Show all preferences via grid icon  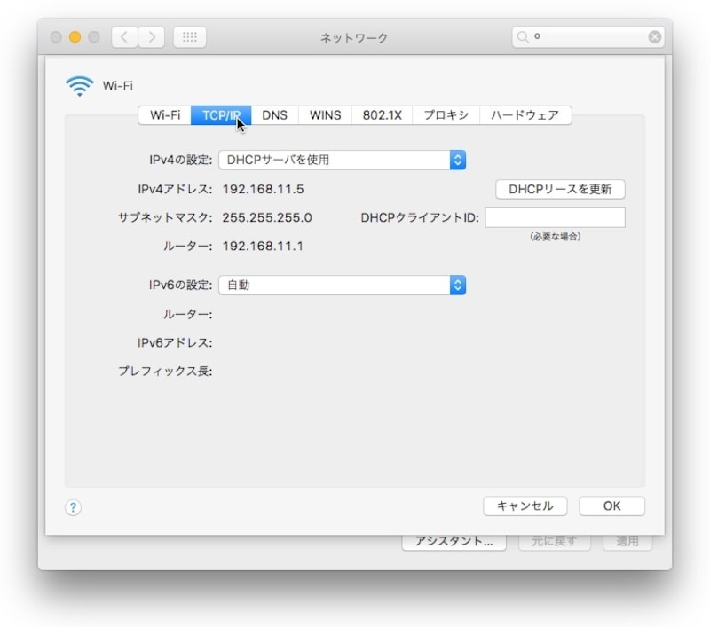pyautogui.click(x=190, y=37)
